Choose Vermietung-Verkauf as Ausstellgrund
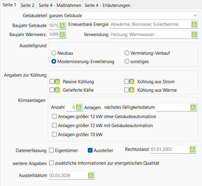202x186 pixels. 127,53
